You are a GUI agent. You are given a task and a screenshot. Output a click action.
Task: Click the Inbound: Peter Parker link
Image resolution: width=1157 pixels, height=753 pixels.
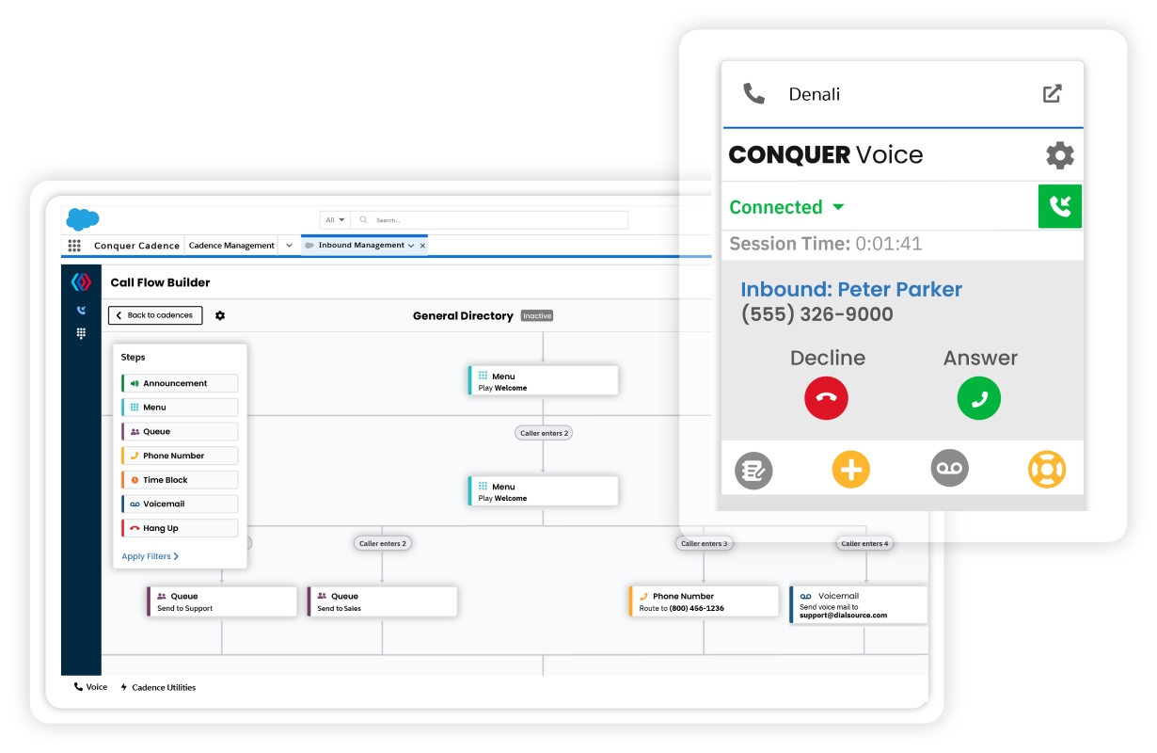pyautogui.click(x=851, y=289)
